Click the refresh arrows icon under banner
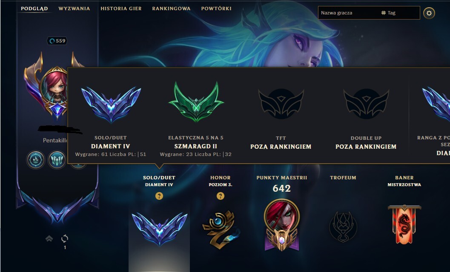The width and height of the screenshot is (450, 272). tap(65, 238)
